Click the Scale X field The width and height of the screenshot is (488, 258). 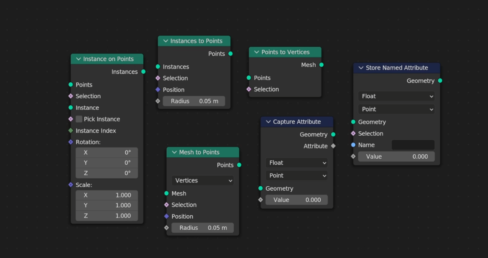107,195
